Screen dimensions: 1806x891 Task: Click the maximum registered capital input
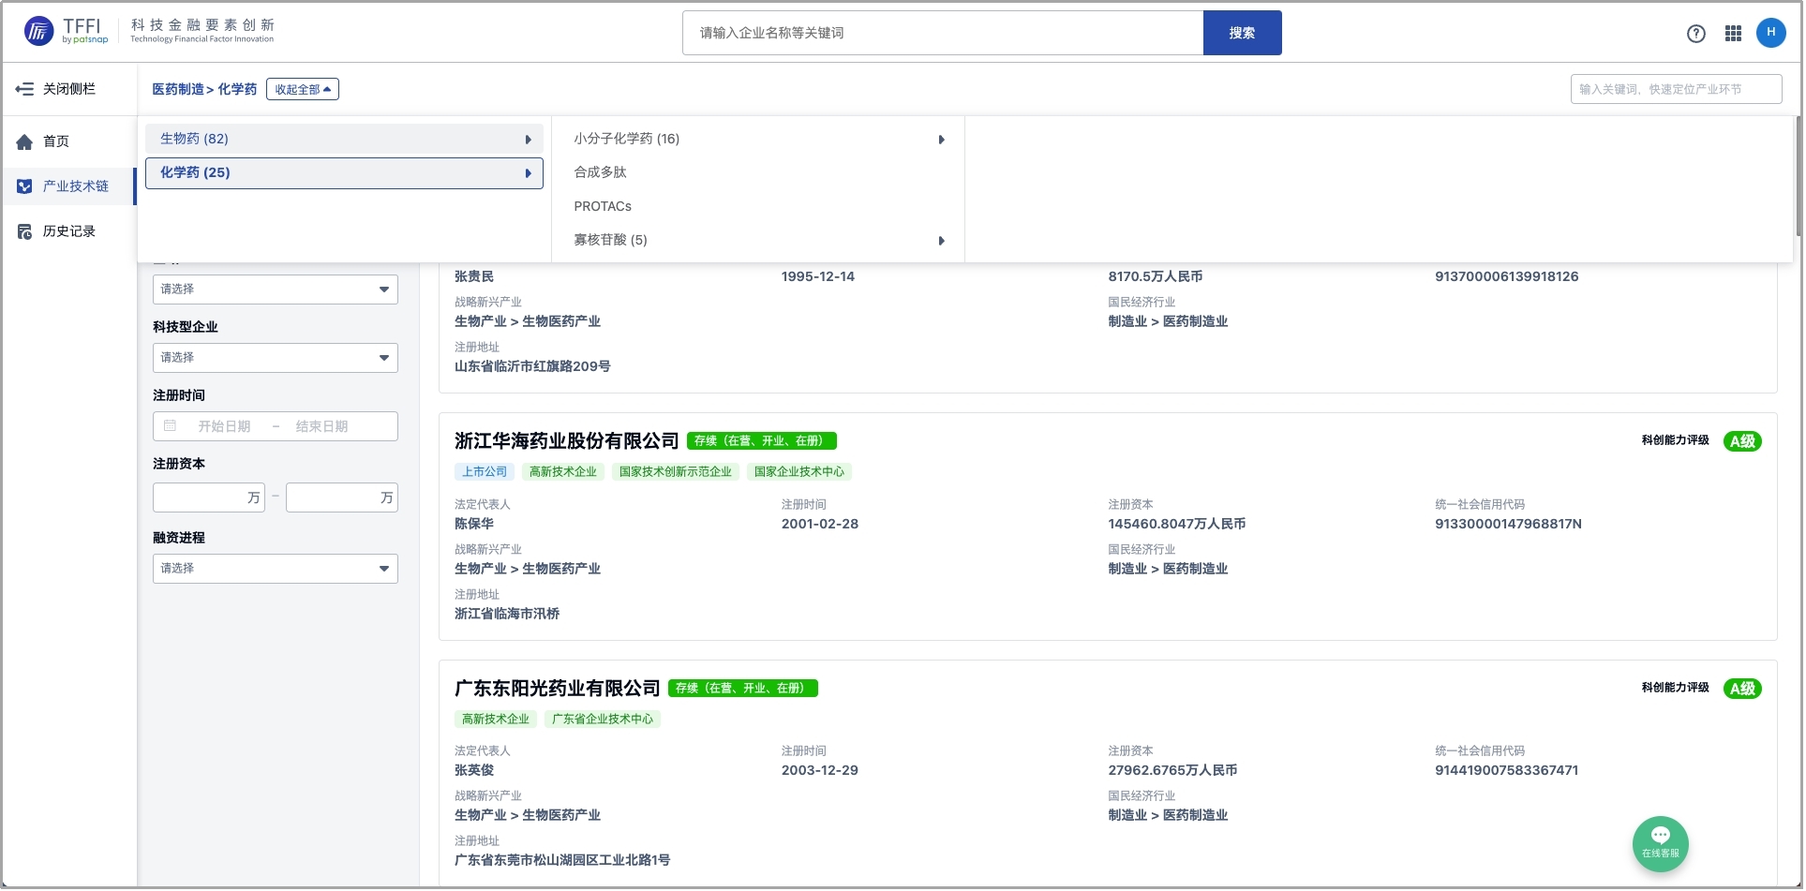pyautogui.click(x=342, y=497)
